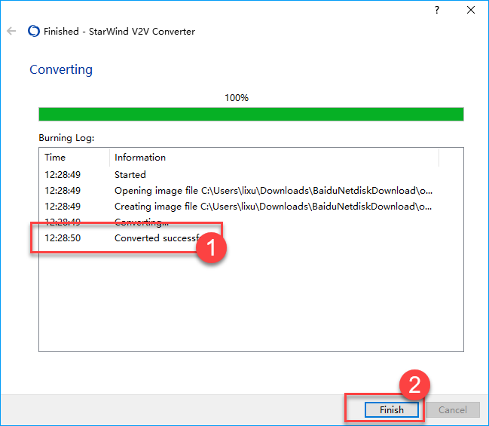Click the disabled Cancel button
Screen dimensions: 489x426
pos(453,409)
